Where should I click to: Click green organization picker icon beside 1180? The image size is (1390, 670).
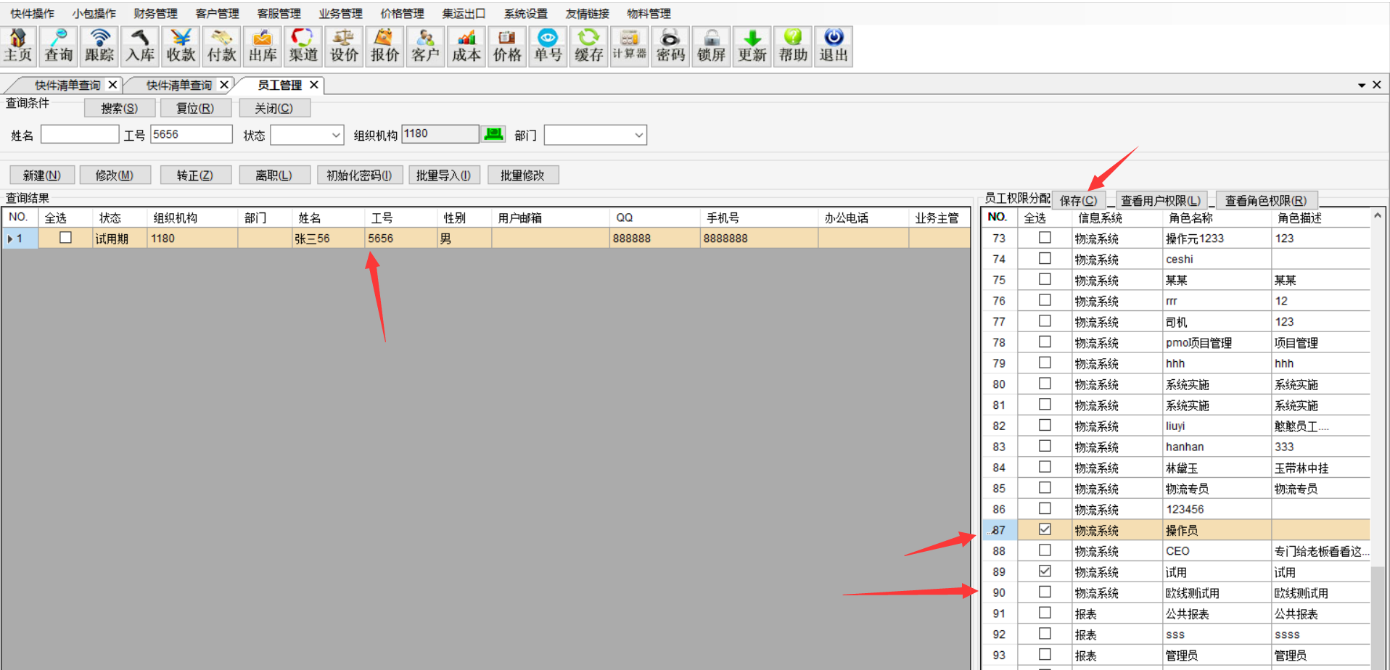[x=494, y=134]
